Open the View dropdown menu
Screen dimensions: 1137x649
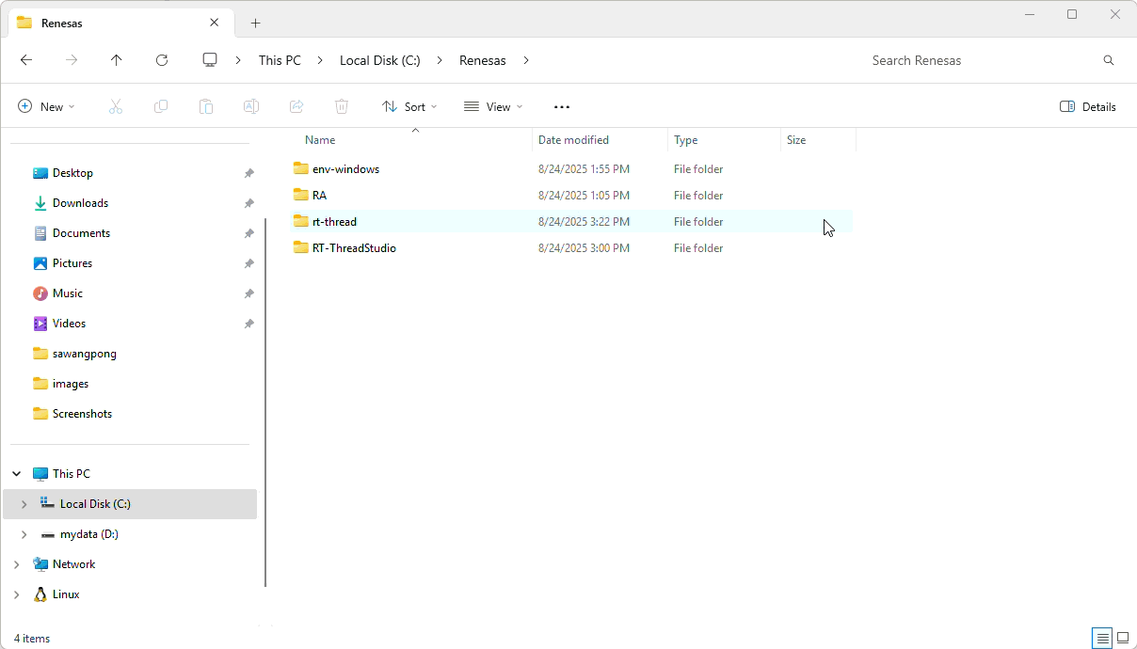pyautogui.click(x=493, y=107)
